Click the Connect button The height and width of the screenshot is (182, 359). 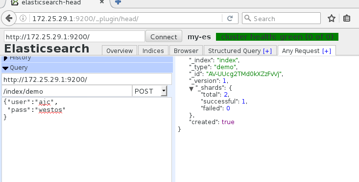[x=164, y=36]
